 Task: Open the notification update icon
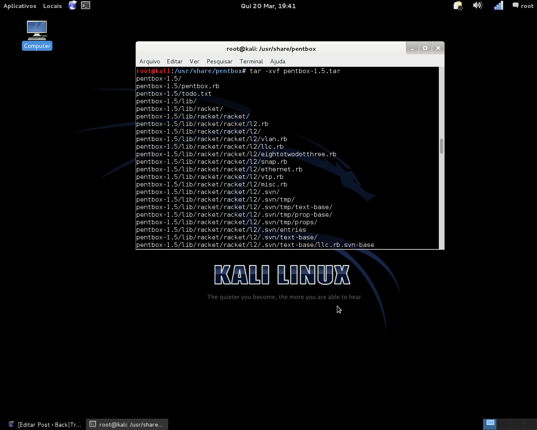(x=458, y=5)
